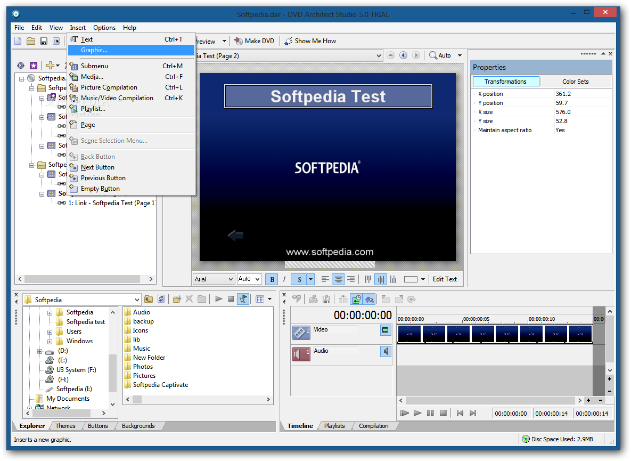The height and width of the screenshot is (461, 631).
Task: Click the text color swatch
Action: (411, 279)
